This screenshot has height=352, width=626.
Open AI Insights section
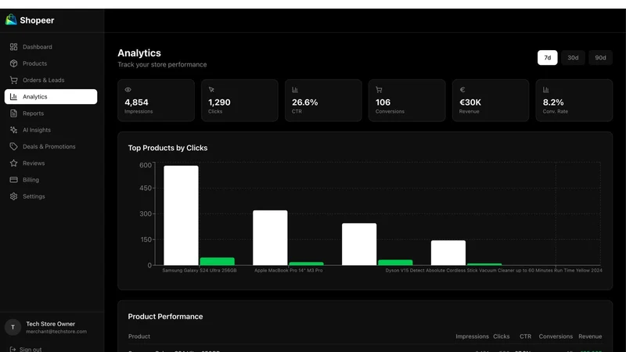(x=51, y=130)
